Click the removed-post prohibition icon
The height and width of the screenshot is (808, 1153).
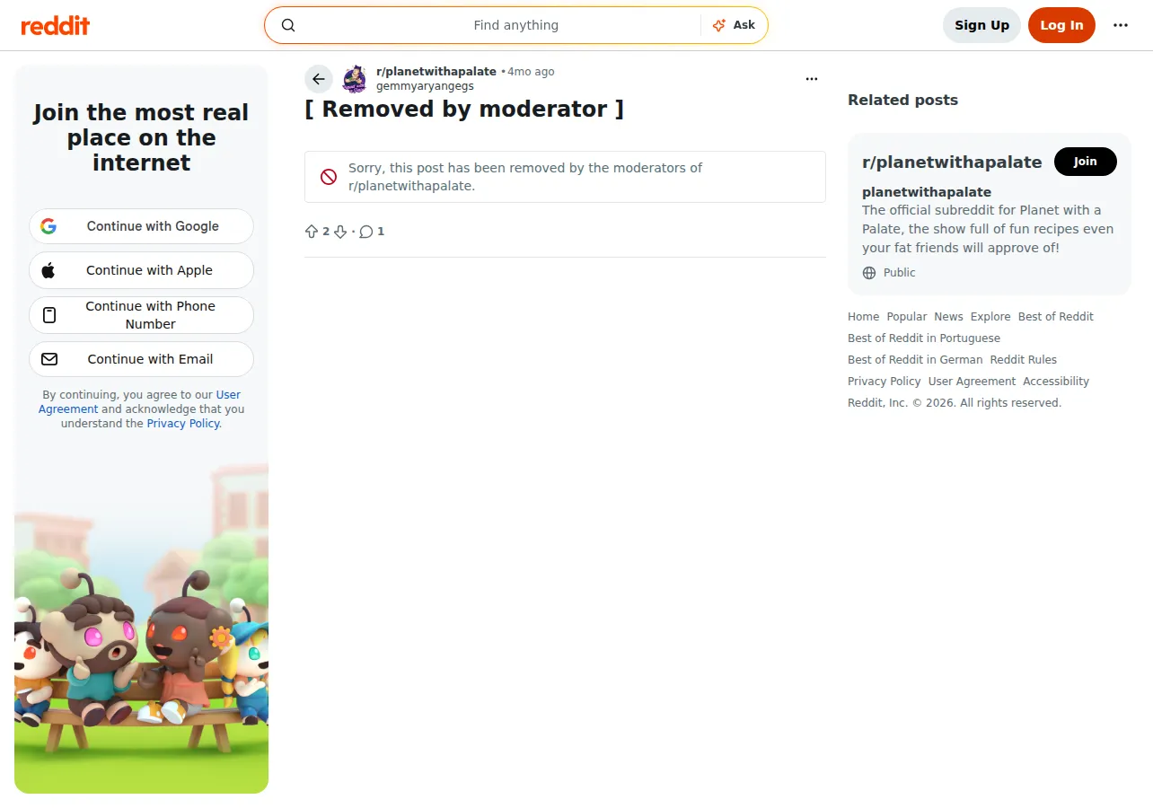click(x=329, y=177)
